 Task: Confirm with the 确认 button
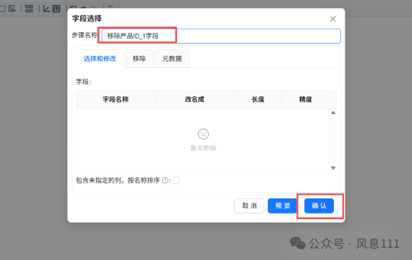(319, 206)
